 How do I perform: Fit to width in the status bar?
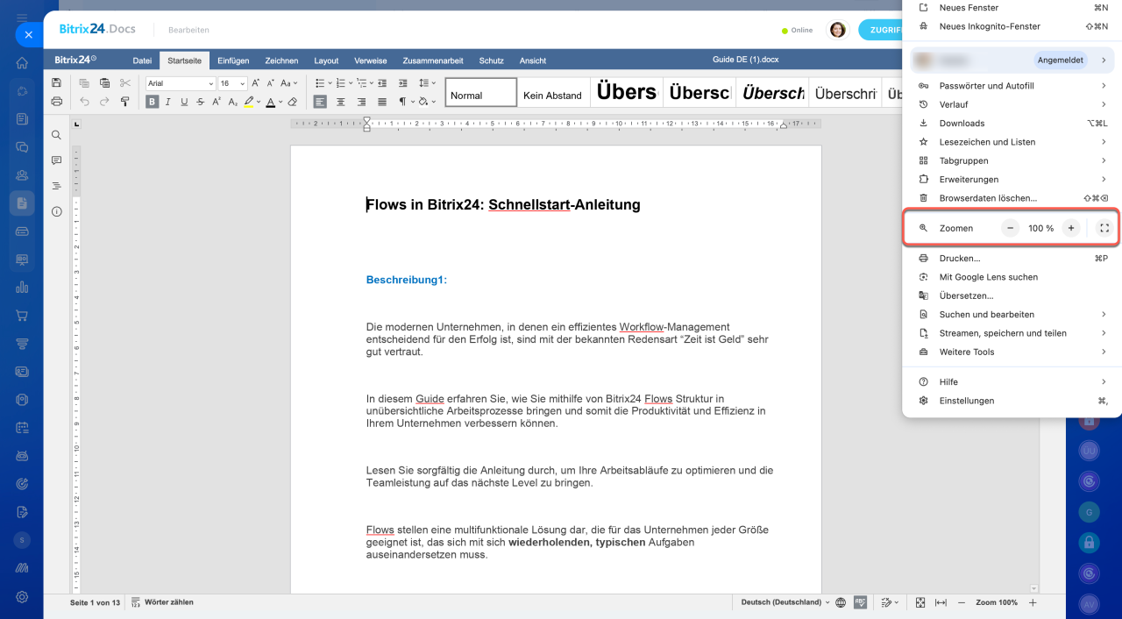click(x=941, y=602)
